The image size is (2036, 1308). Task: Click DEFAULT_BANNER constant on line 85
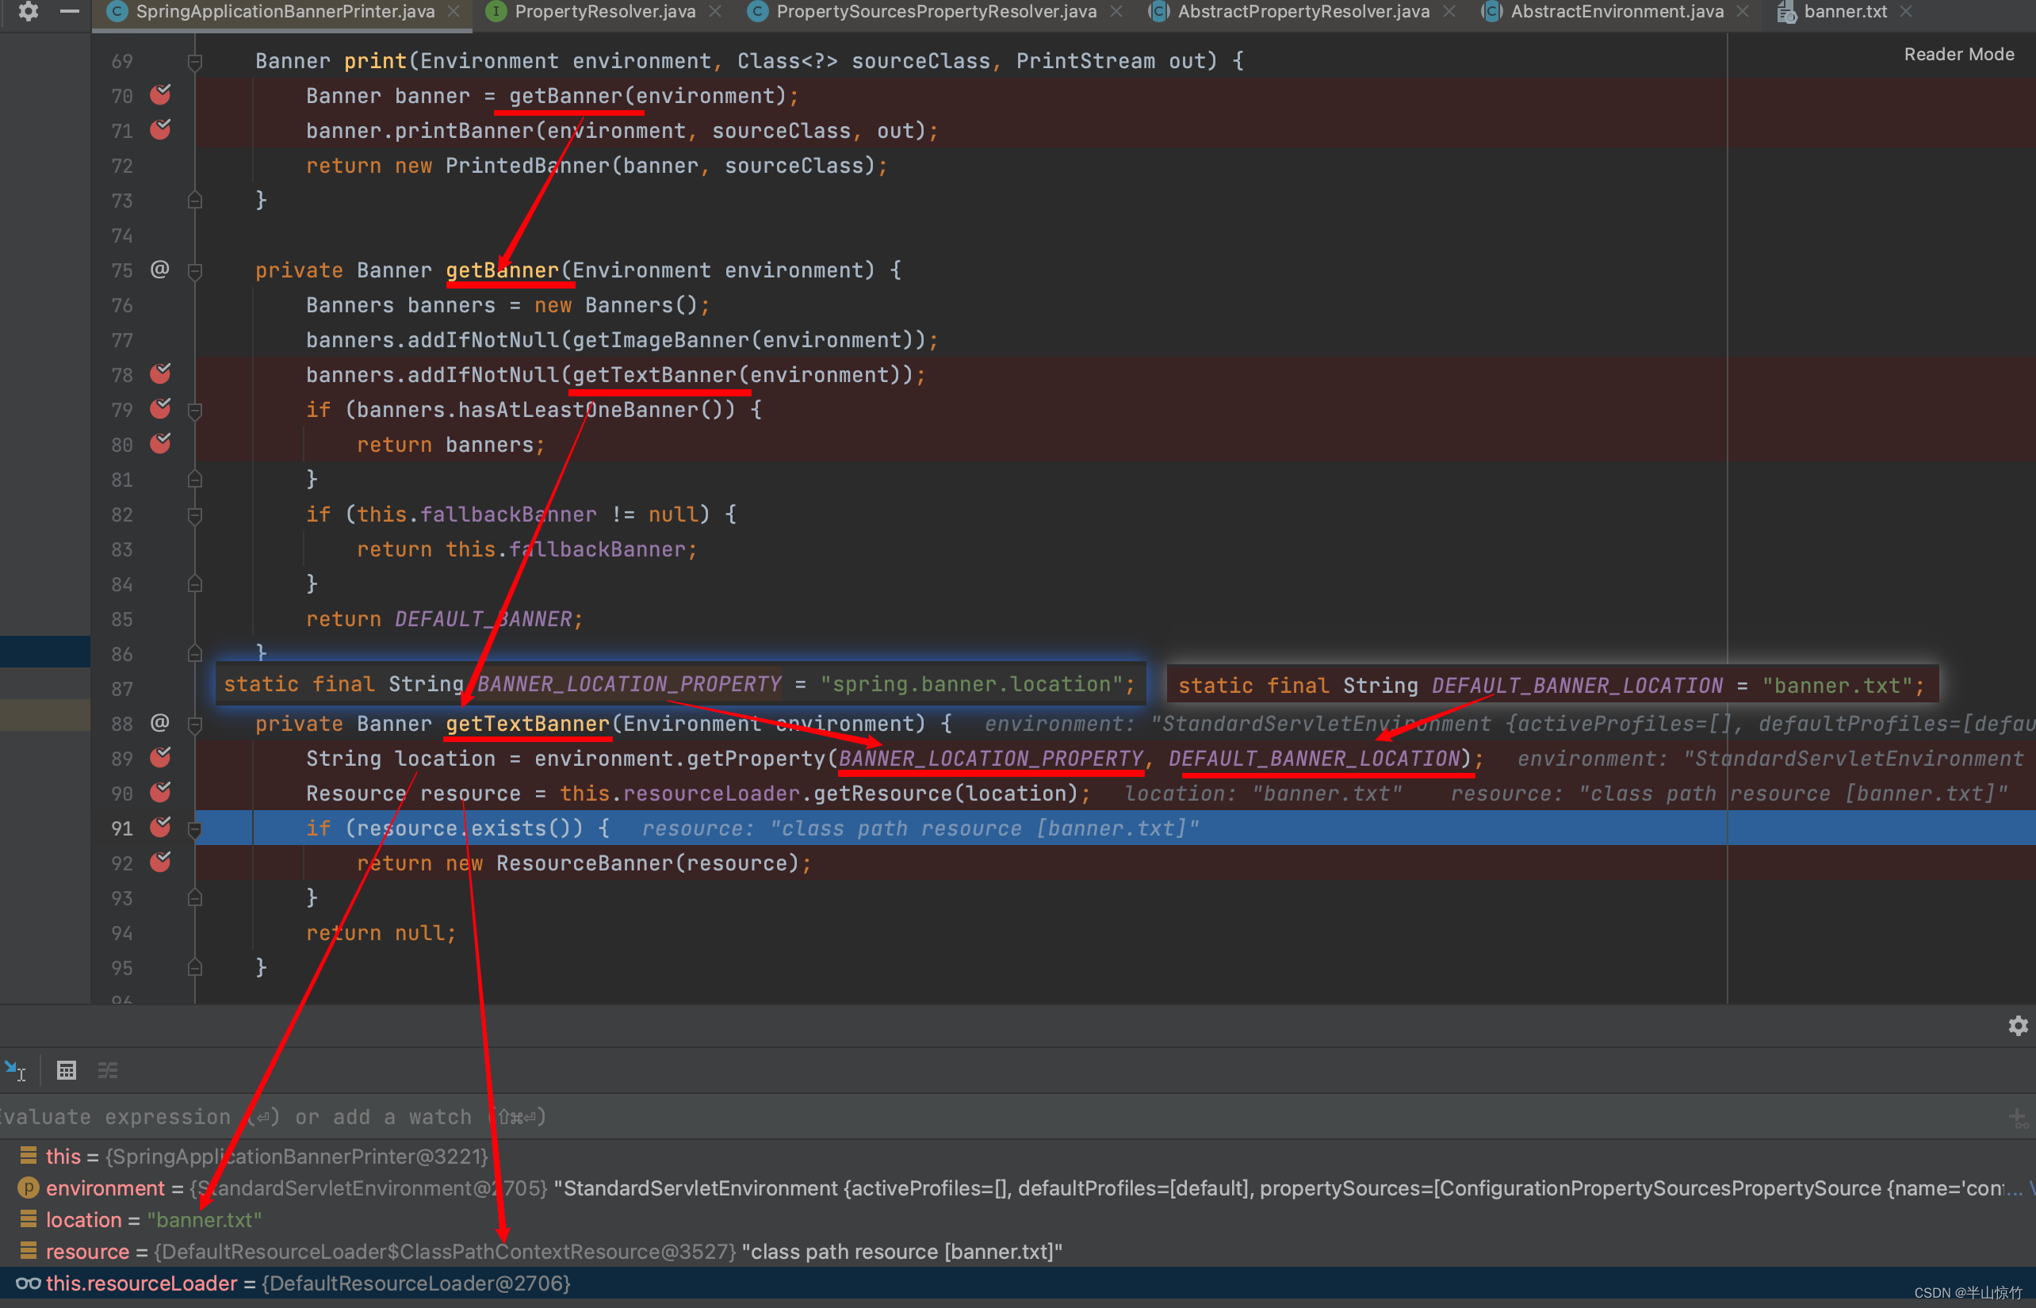(483, 619)
